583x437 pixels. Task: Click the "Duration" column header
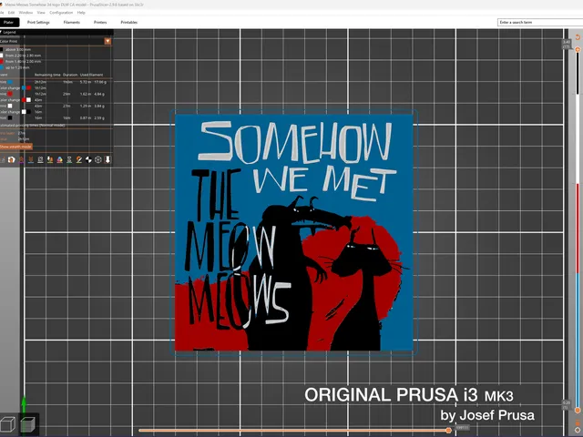[70, 75]
